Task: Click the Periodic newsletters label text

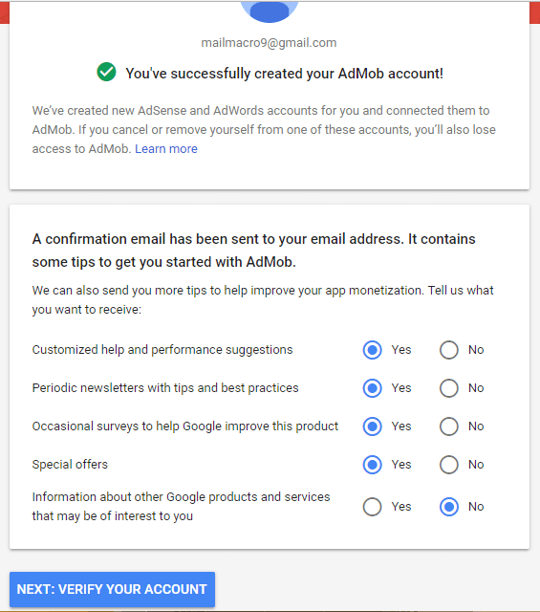Action: pyautogui.click(x=165, y=388)
